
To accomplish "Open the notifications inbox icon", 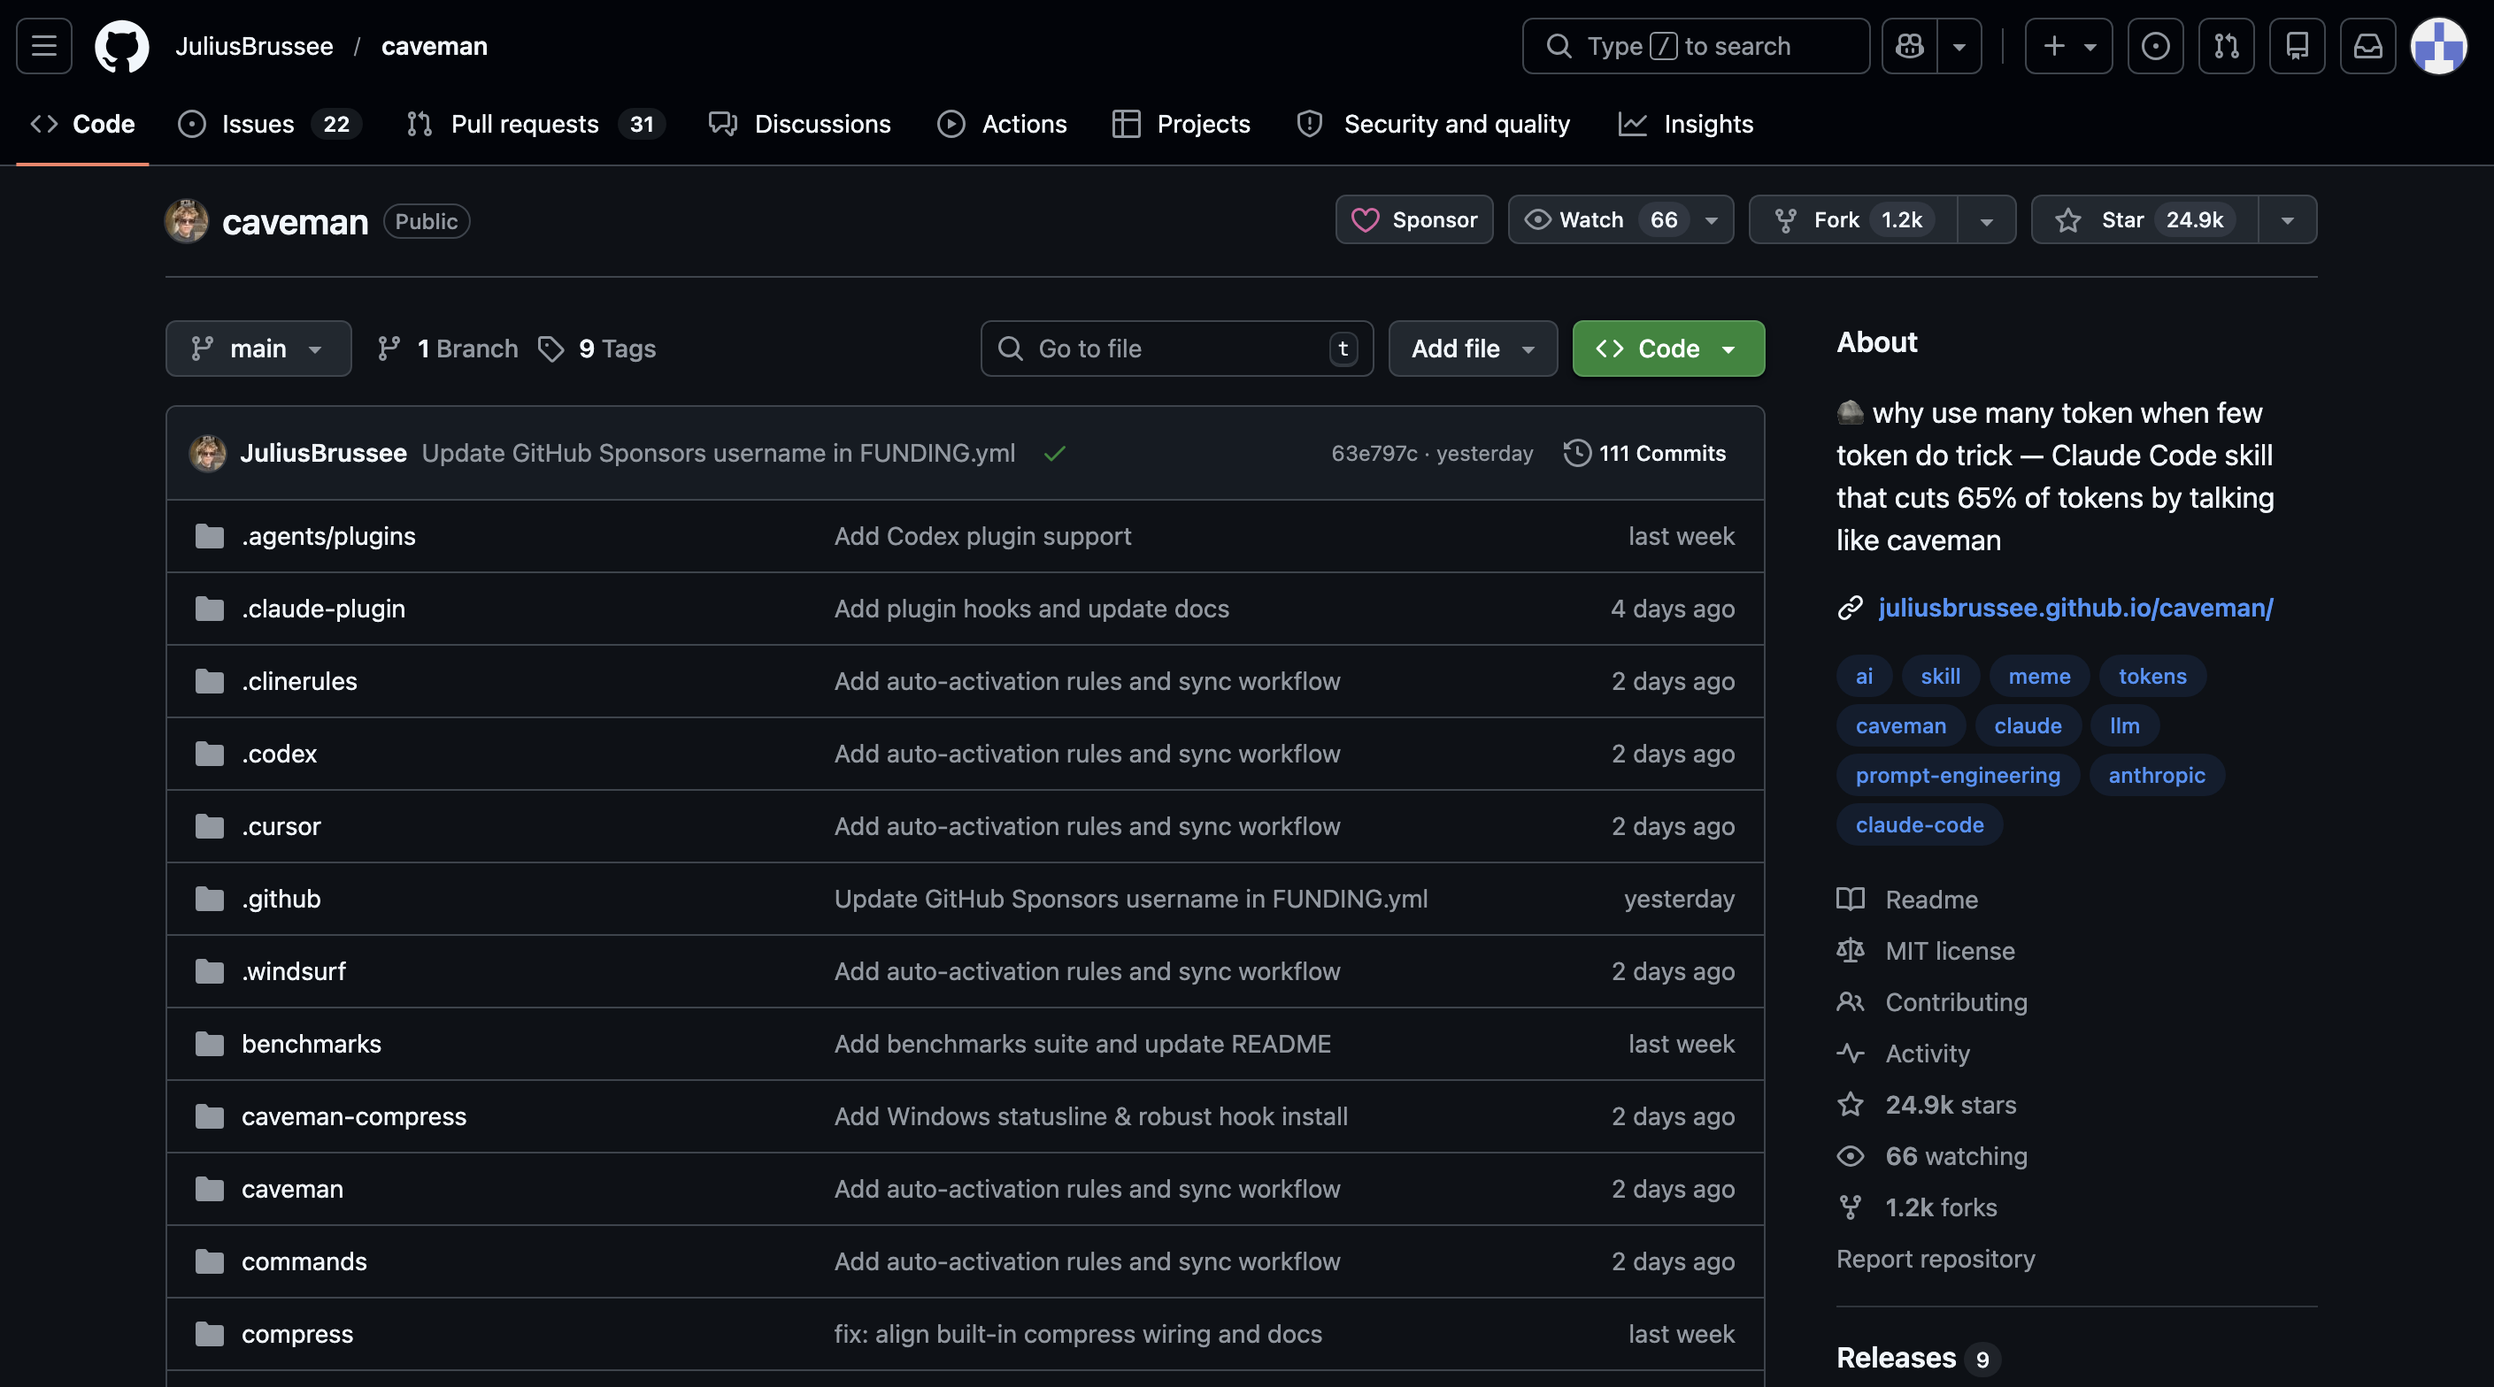I will (2367, 45).
